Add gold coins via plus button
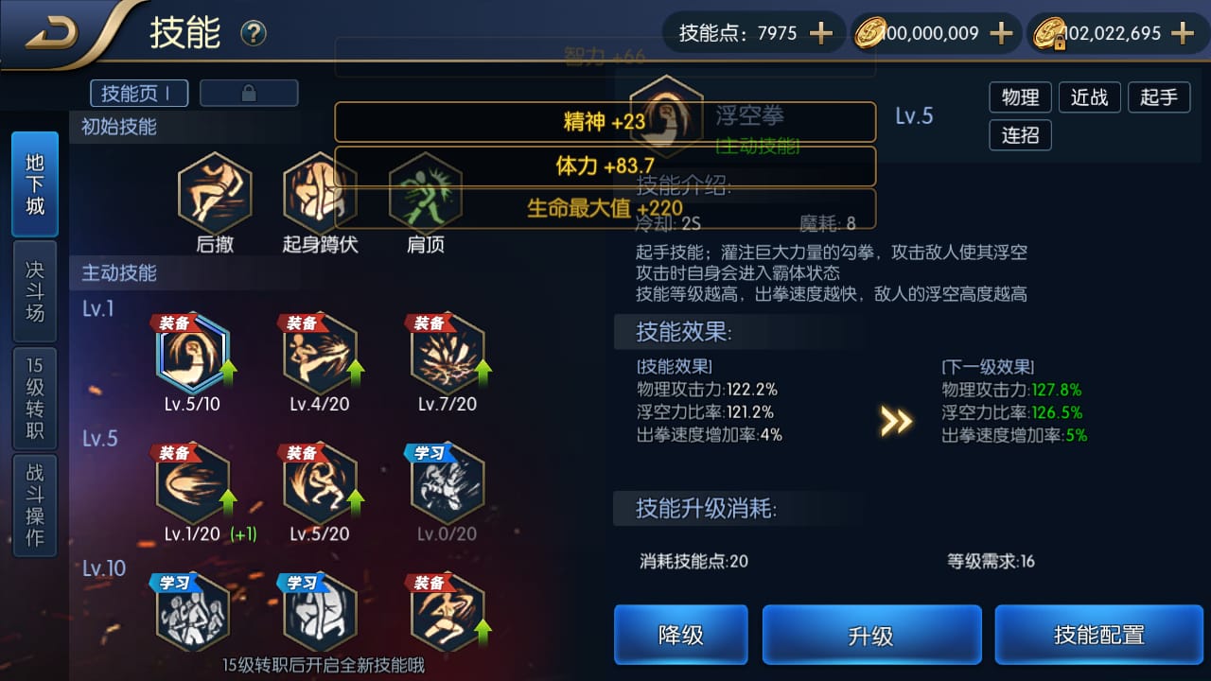The image size is (1211, 681). click(1001, 34)
